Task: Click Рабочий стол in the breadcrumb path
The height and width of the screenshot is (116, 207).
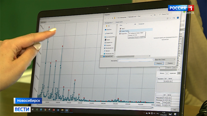Action: click(x=132, y=17)
